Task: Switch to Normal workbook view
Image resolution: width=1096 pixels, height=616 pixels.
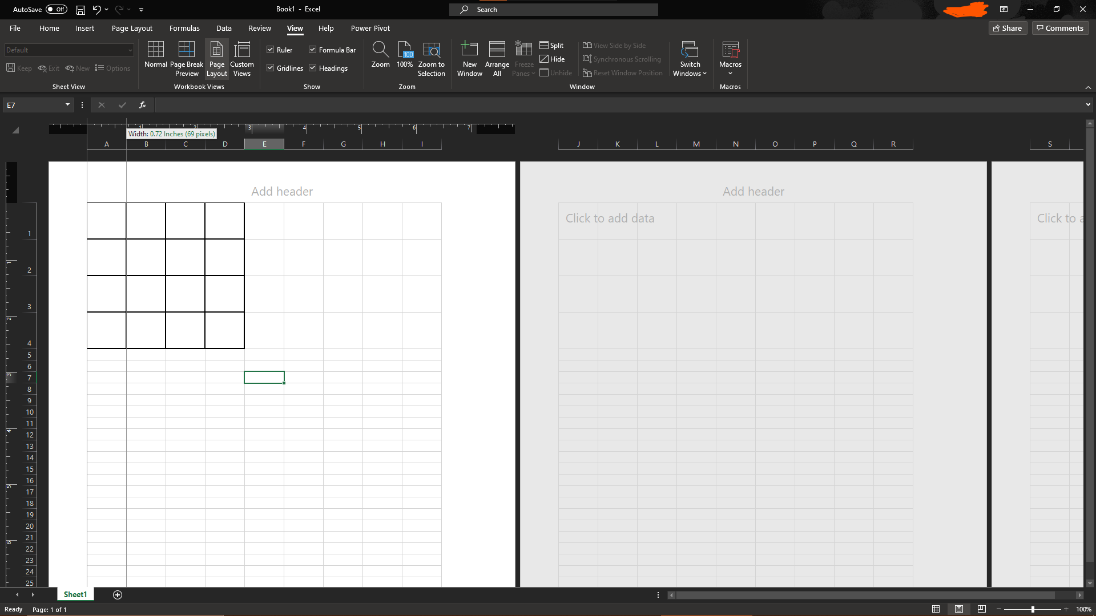Action: [155, 58]
